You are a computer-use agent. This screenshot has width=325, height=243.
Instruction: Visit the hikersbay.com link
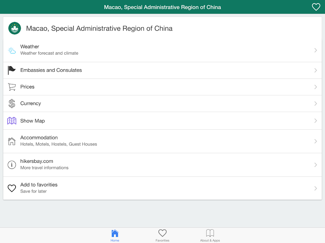pos(163,165)
